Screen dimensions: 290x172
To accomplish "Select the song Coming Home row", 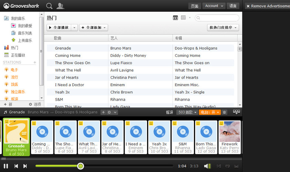I will tap(141, 55).
